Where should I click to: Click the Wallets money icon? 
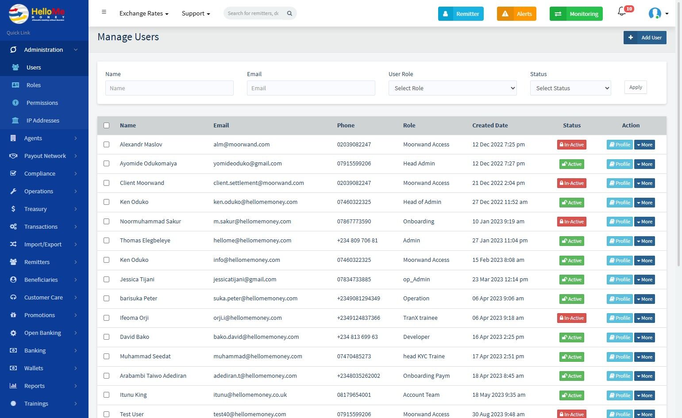[13, 368]
